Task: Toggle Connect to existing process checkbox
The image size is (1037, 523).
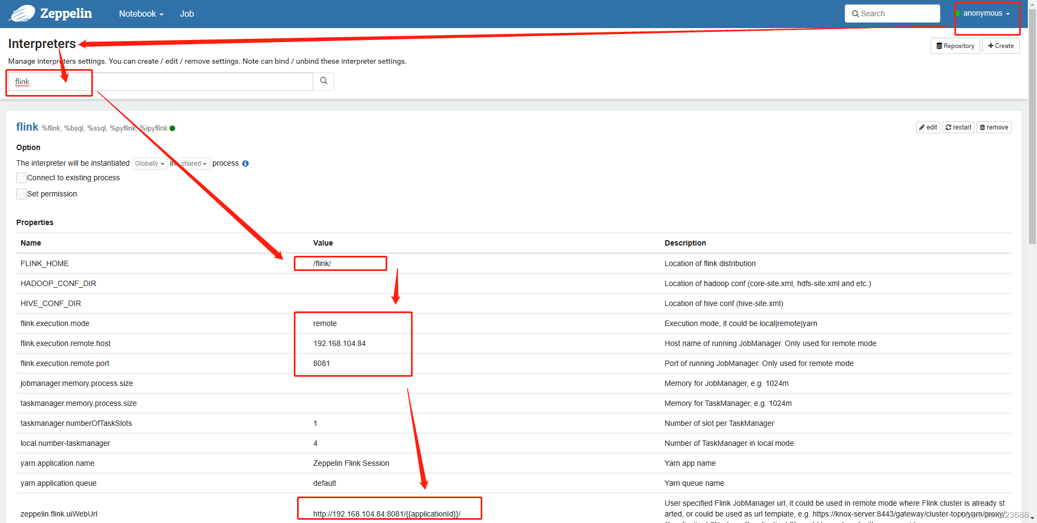Action: (22, 178)
